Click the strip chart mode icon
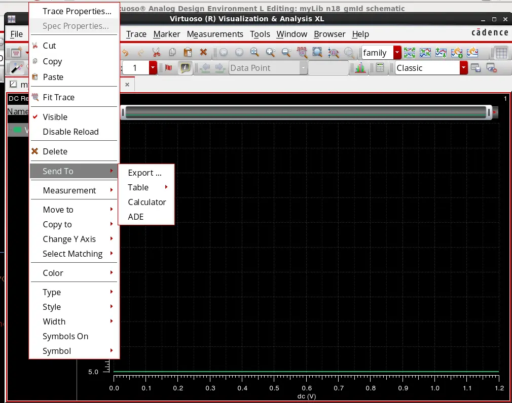Viewport: 512px width, 403px height. tap(410, 53)
